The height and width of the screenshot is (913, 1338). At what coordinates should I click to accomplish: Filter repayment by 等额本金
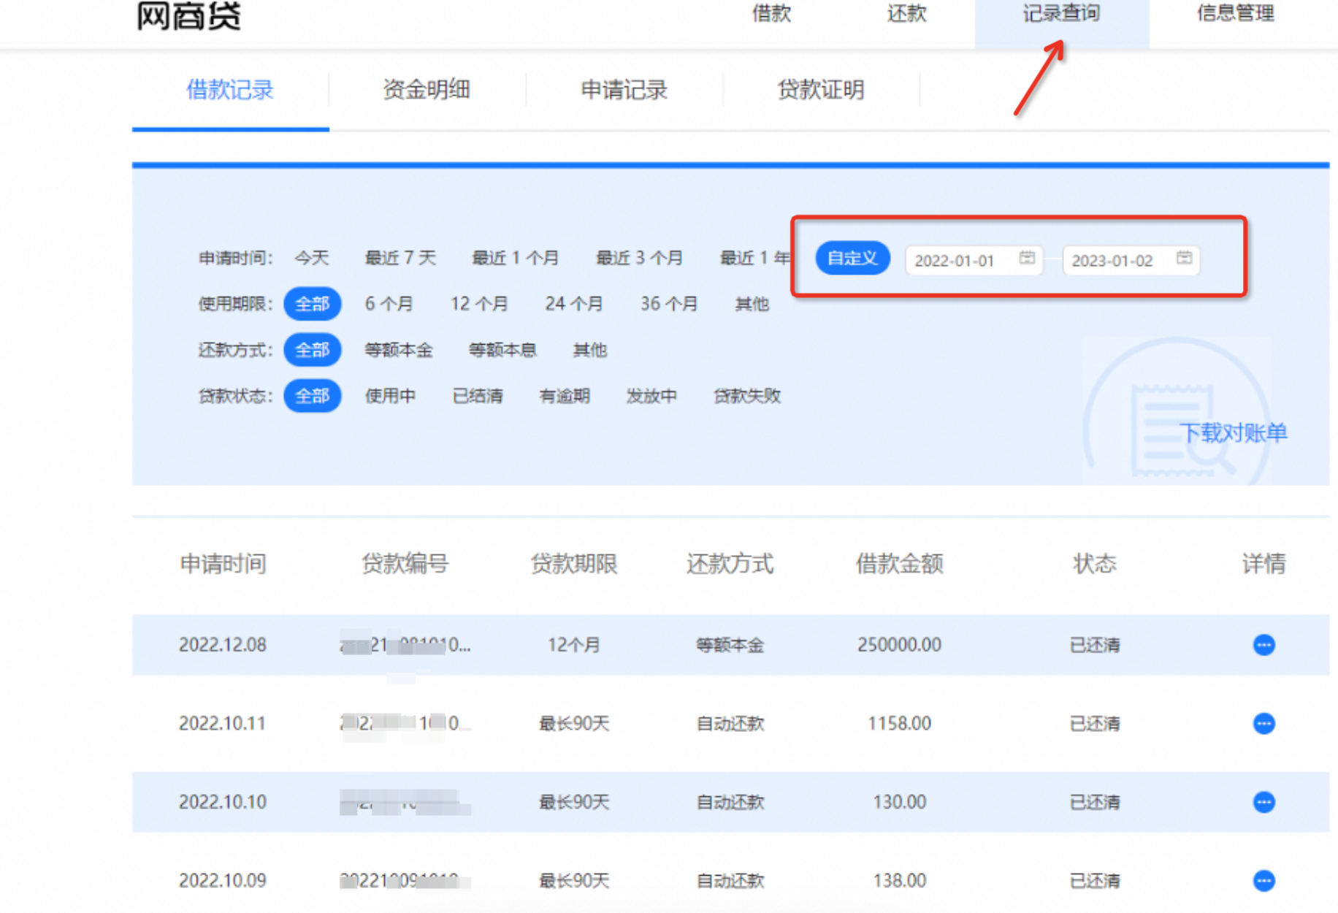point(398,350)
